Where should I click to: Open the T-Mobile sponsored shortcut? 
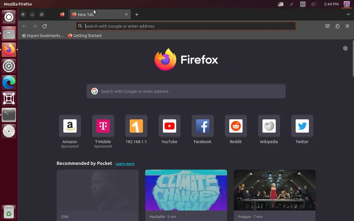tap(103, 132)
